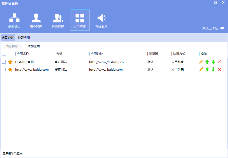Screen dimensions: 228x158
Task: Move the baidu.com row up
Action: tap(207, 69)
